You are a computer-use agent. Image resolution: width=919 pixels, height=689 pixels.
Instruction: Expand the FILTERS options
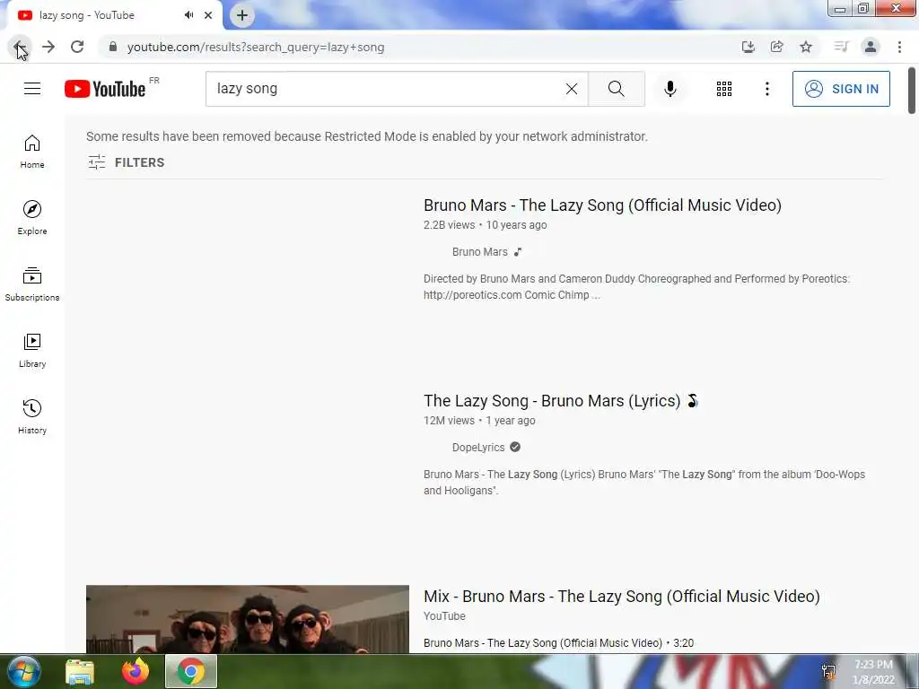[x=126, y=162]
